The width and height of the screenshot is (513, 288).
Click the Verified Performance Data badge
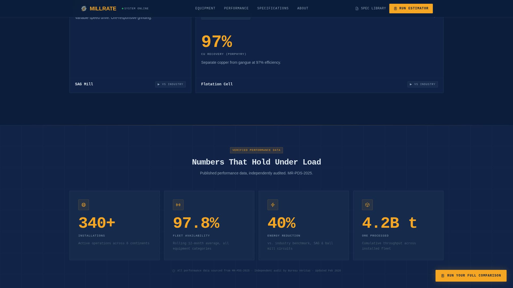[256, 150]
